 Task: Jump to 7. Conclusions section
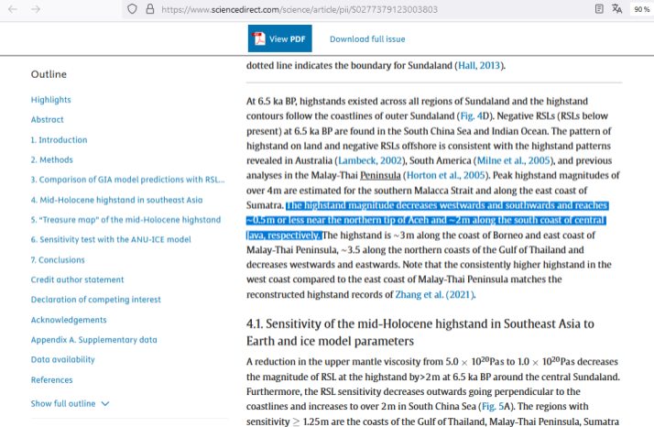click(x=58, y=259)
